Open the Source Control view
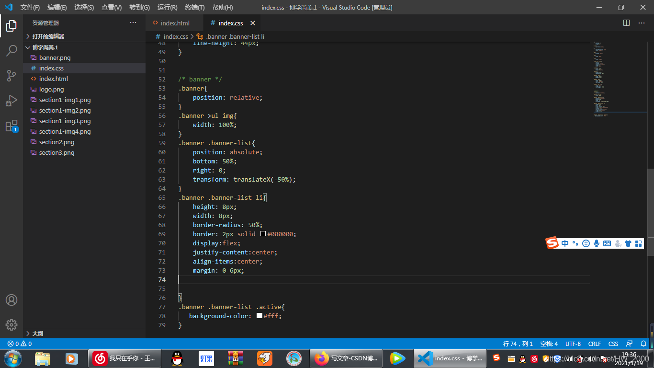Viewport: 654px width, 368px height. point(11,76)
